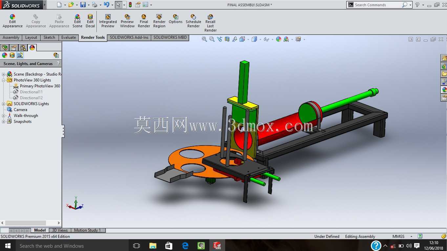Viewport: 447px width, 251px height.
Task: Open the Save dropdown arrow
Action: [x=89, y=5]
